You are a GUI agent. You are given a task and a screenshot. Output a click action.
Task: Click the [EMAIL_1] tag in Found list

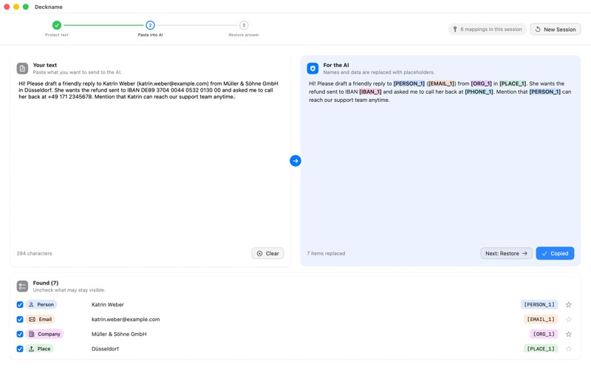click(x=541, y=320)
